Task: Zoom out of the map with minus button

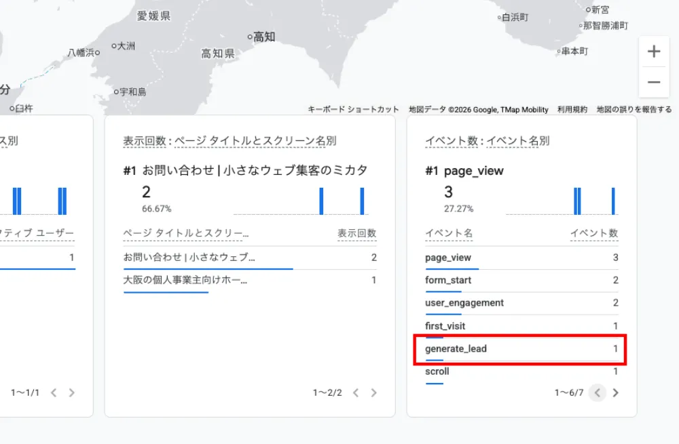Action: (654, 82)
